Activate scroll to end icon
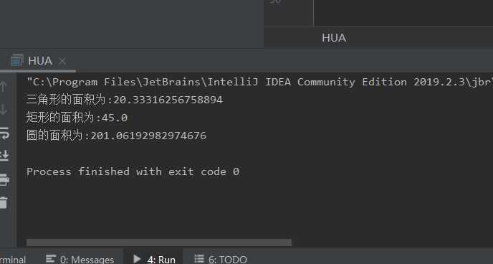The height and width of the screenshot is (264, 493). point(4,156)
